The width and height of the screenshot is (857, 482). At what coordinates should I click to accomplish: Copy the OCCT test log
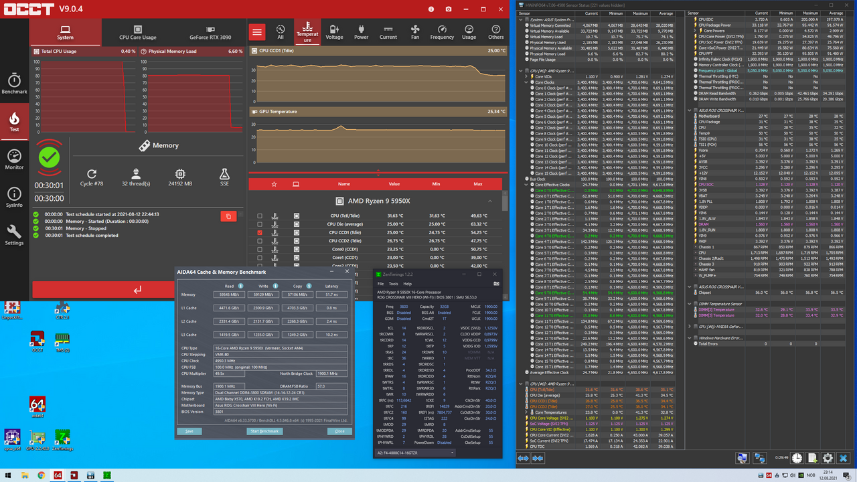(228, 216)
